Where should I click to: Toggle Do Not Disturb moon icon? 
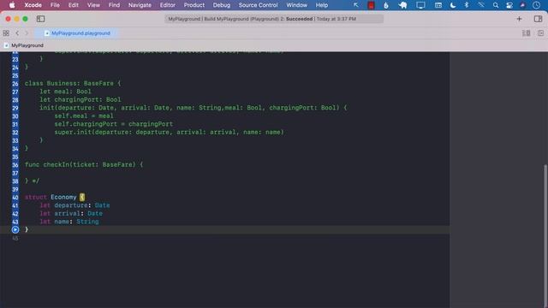(453, 5)
